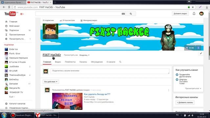Switch to the 'Каналы' tab
The width and height of the screenshot is (210, 118).
[83, 62]
